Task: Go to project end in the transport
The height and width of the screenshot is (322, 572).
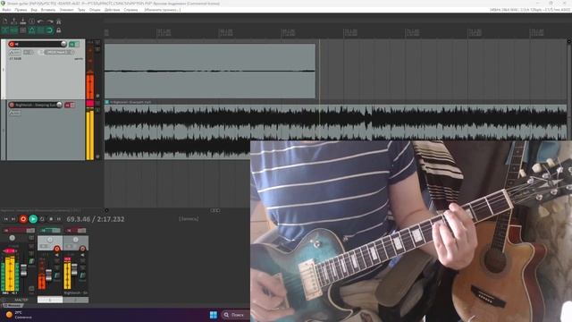Action: [x=13, y=219]
